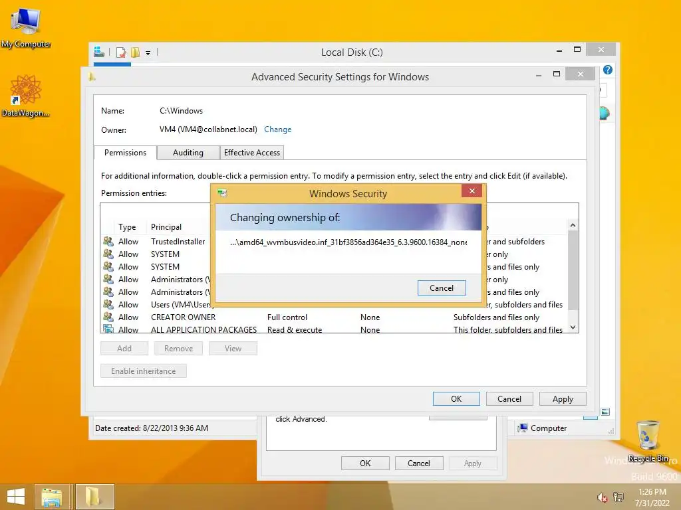Click the Explorer help question mark icon
This screenshot has height=510, width=681.
(x=608, y=70)
